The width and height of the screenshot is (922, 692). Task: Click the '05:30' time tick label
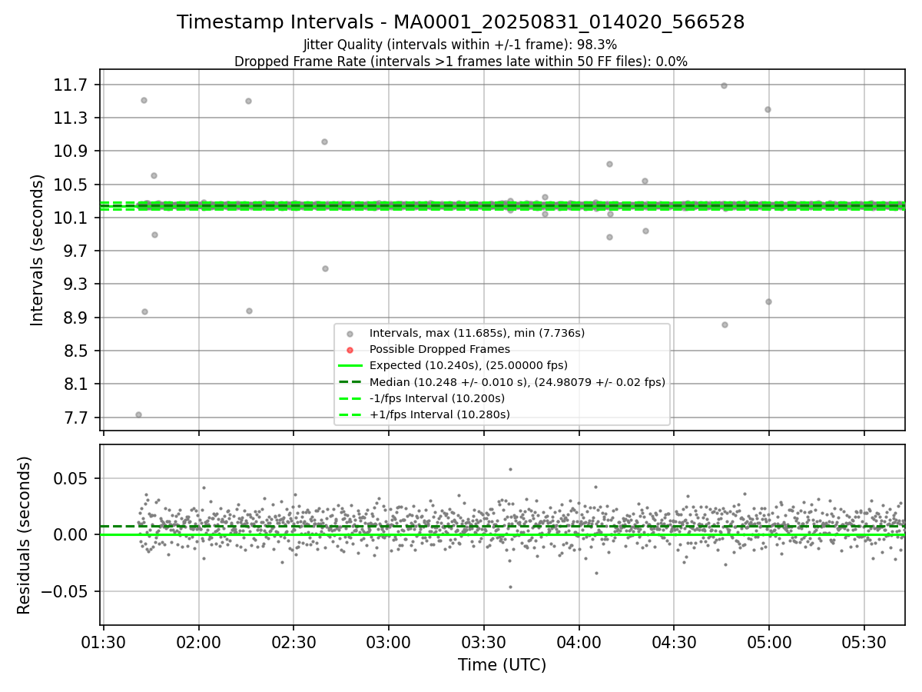864,641
